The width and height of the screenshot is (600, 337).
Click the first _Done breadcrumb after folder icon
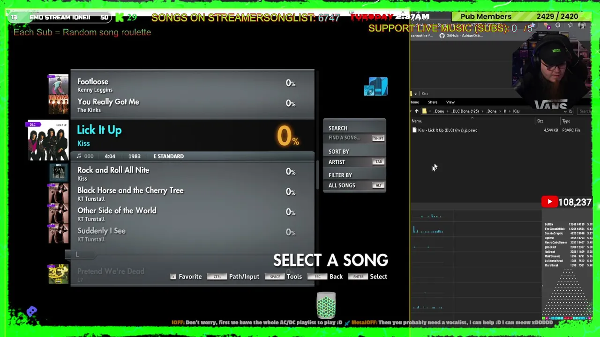[x=439, y=111]
